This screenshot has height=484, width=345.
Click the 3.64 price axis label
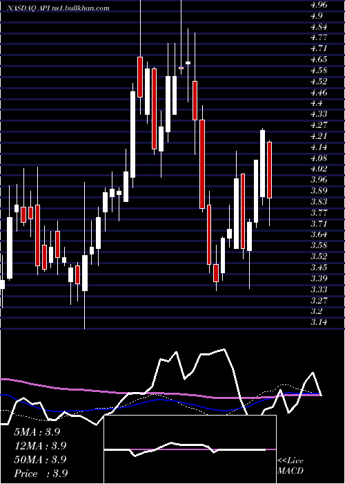(x=320, y=234)
